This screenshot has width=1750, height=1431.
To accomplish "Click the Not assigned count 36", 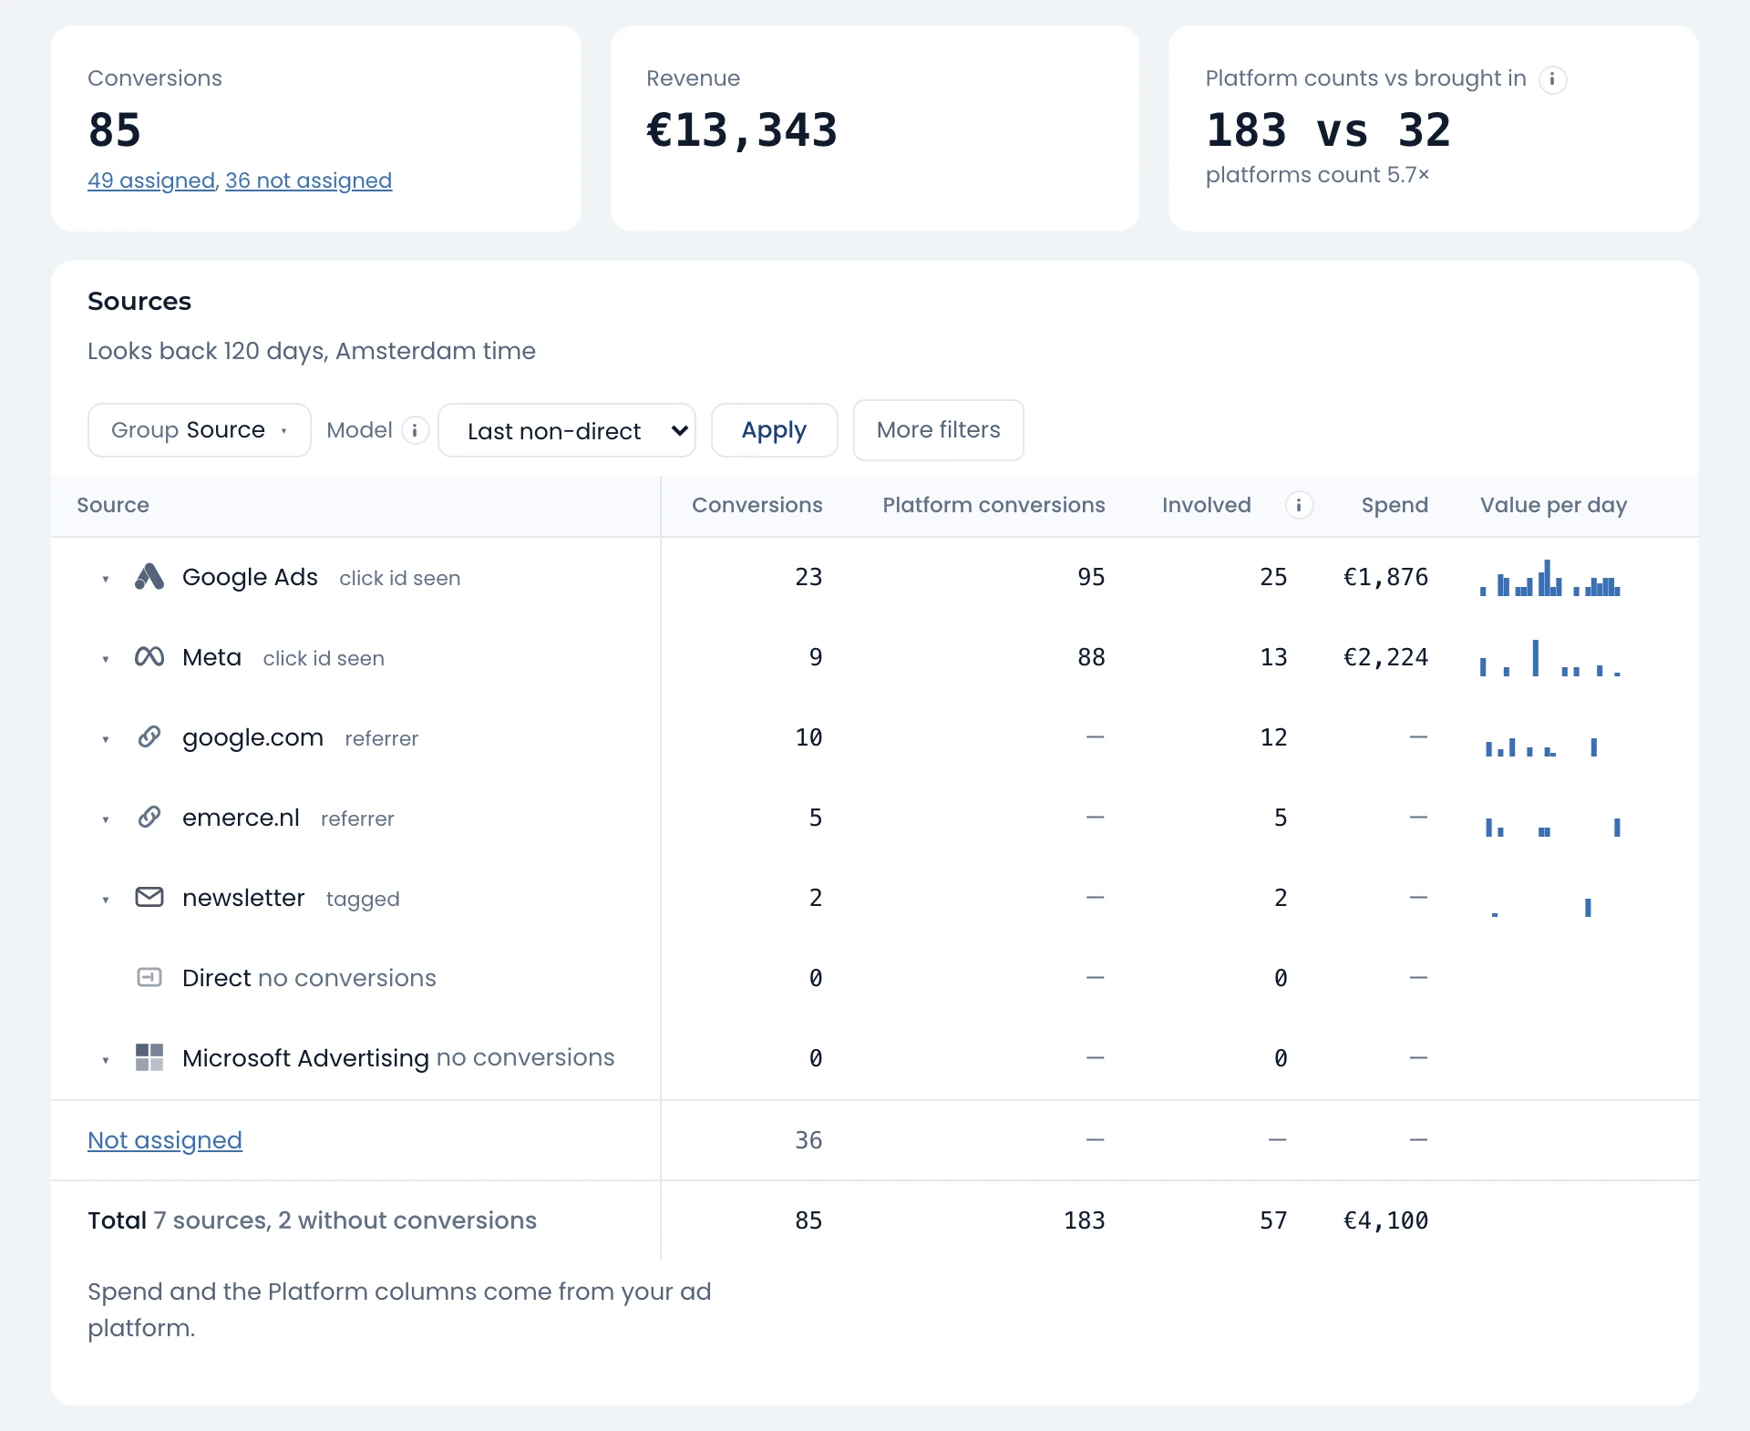I will coord(808,1140).
